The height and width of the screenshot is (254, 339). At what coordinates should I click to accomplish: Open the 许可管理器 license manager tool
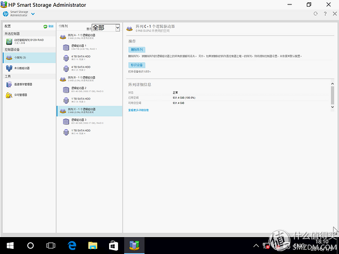pyautogui.click(x=29, y=95)
